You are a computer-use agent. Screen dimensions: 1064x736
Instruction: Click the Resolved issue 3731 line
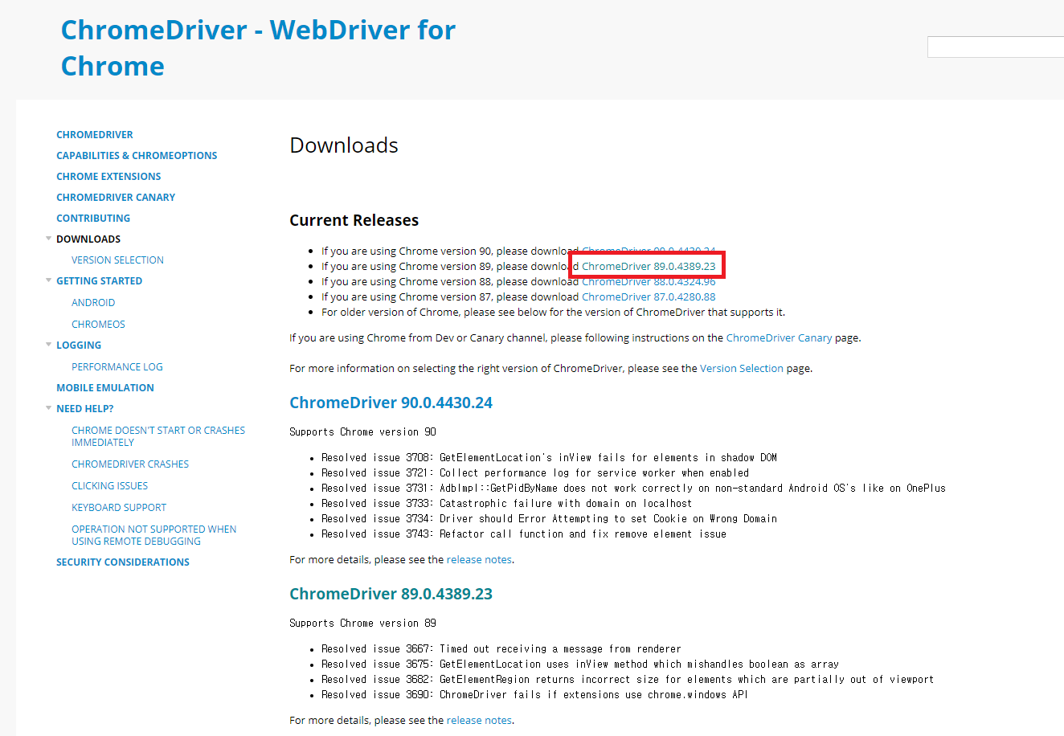(633, 489)
